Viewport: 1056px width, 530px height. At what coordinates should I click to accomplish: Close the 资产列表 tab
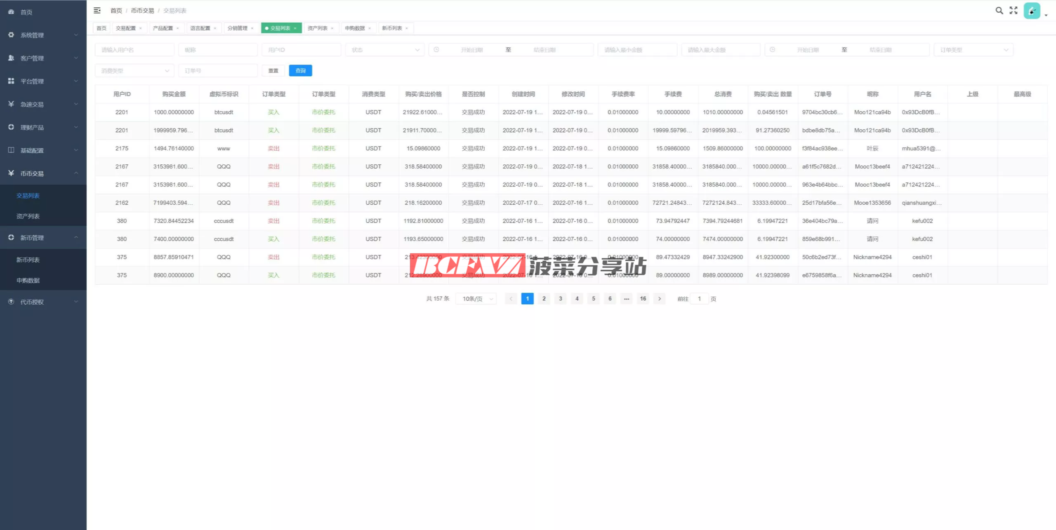[x=332, y=28]
